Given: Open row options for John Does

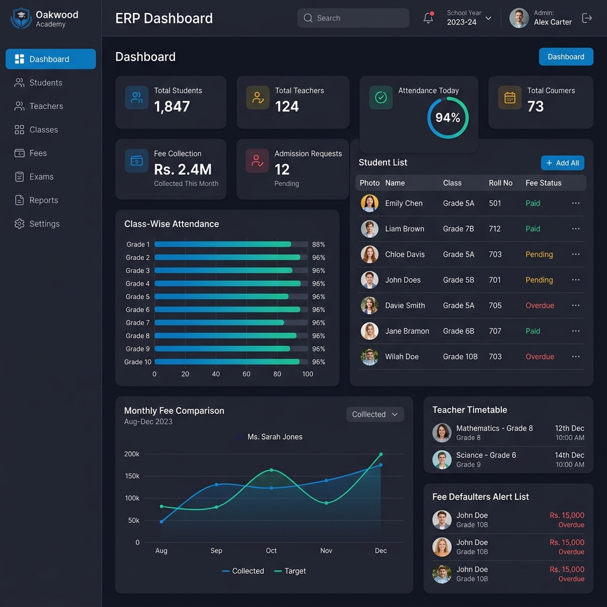Looking at the screenshot, I should click(x=576, y=280).
